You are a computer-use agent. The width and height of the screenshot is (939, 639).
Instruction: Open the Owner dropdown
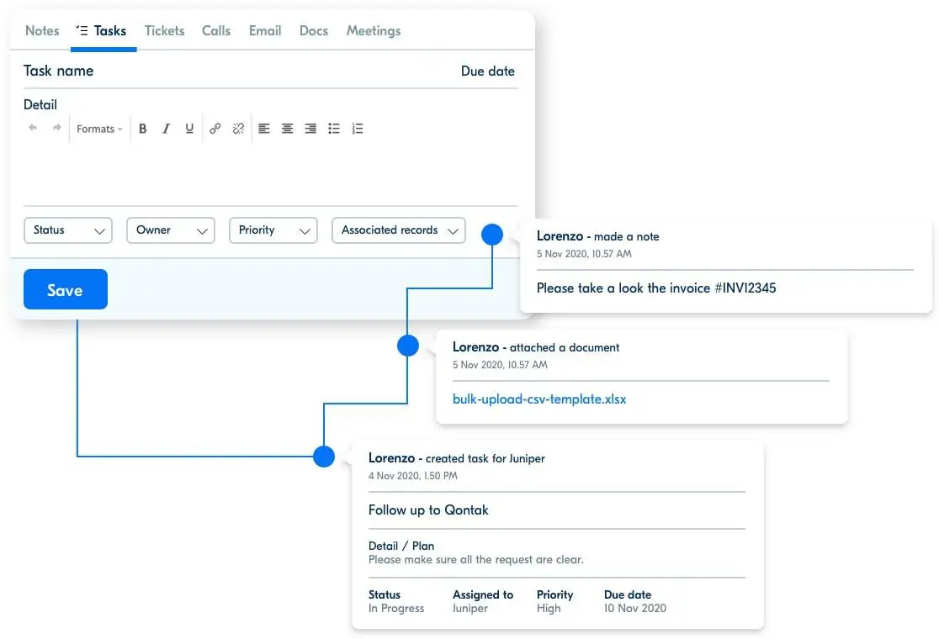click(171, 230)
